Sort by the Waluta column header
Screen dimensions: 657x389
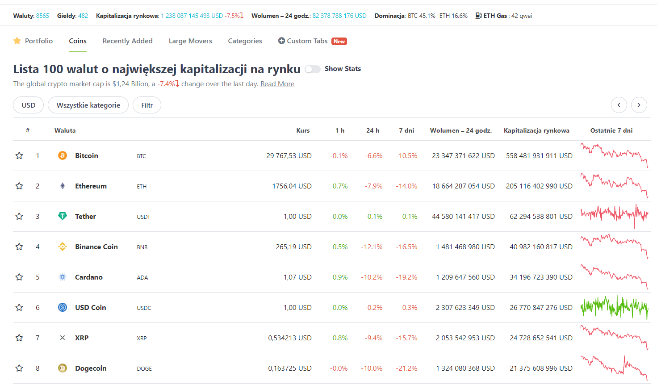click(65, 130)
